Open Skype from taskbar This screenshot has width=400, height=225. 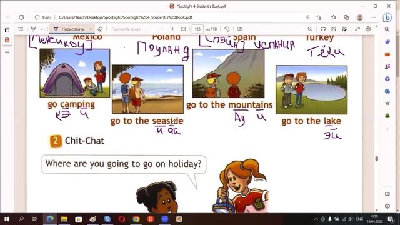point(107,219)
